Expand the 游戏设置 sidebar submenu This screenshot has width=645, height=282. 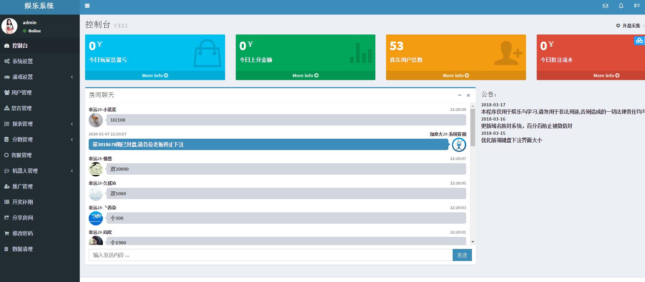coord(39,77)
